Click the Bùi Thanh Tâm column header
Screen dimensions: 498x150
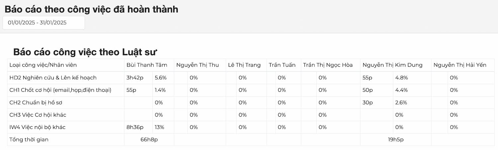tap(147, 65)
